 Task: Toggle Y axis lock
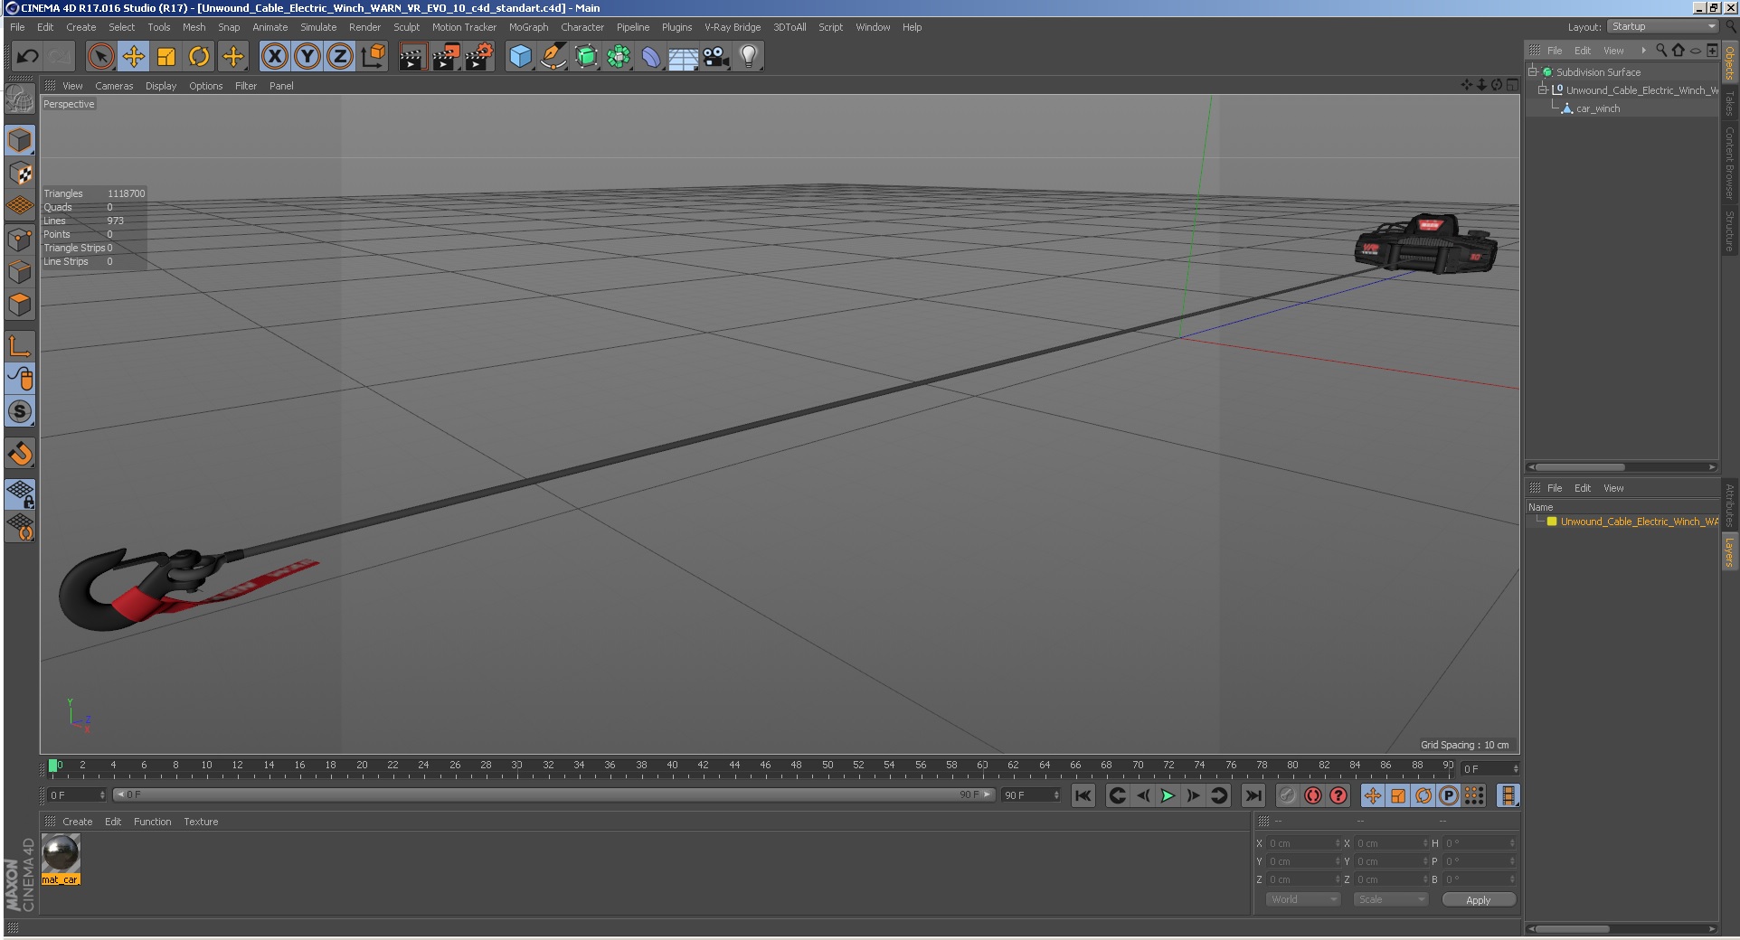click(307, 57)
